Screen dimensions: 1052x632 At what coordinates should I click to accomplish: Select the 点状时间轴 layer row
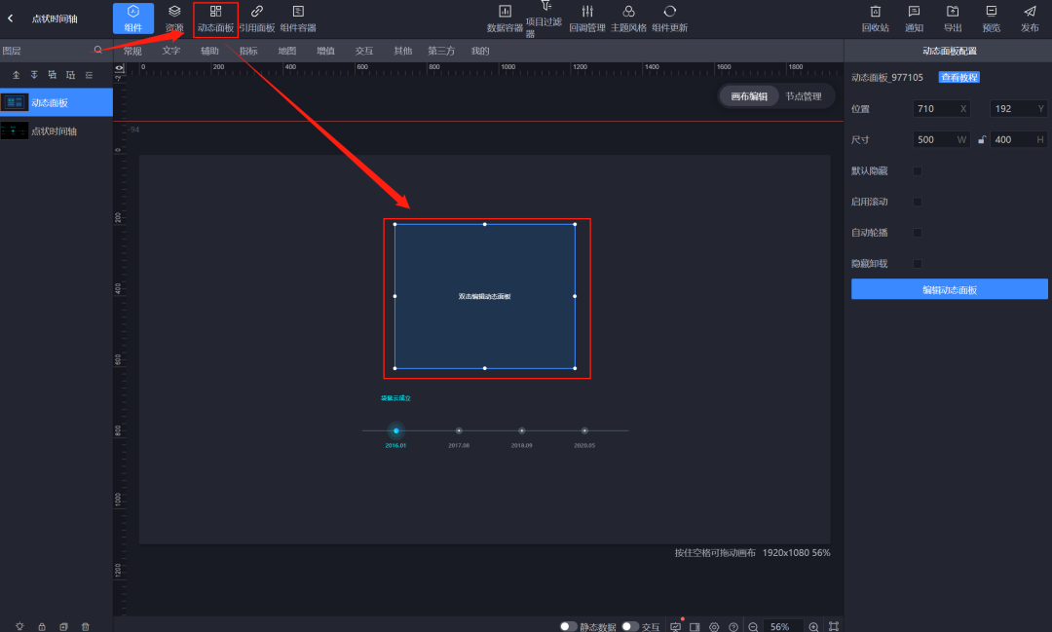coord(56,130)
